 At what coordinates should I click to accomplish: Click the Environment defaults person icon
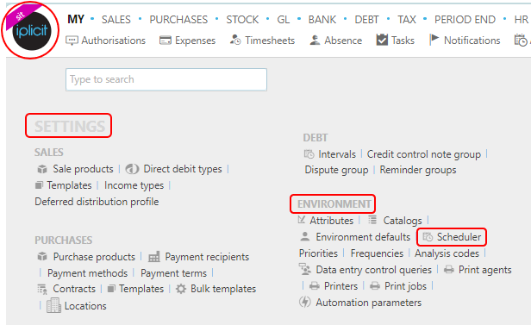coord(305,236)
